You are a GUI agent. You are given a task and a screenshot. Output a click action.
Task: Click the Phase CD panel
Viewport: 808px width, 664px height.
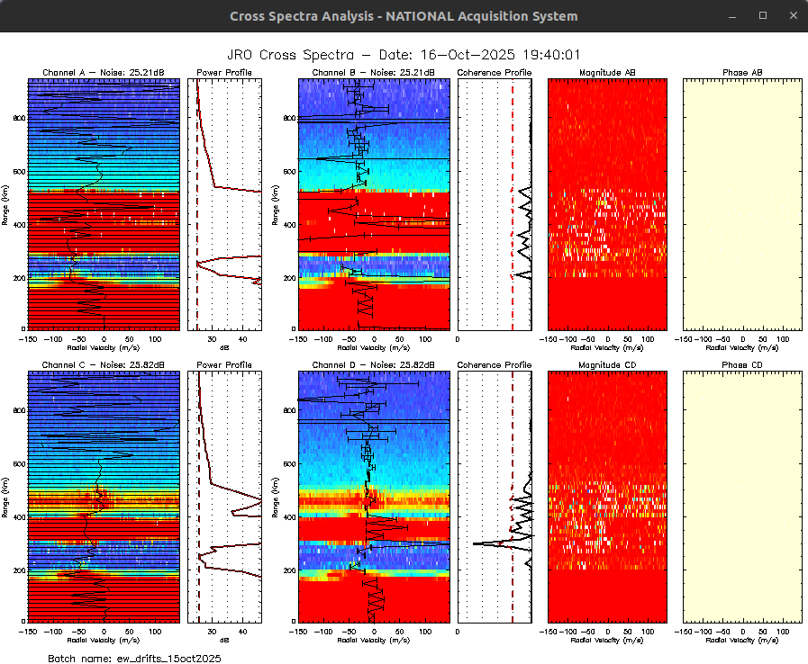tap(742, 497)
